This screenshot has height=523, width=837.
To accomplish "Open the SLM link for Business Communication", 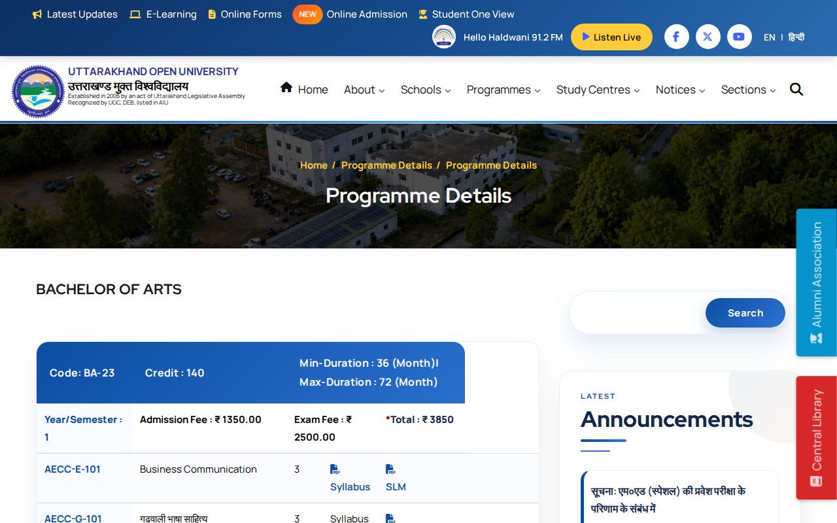I will point(396,487).
